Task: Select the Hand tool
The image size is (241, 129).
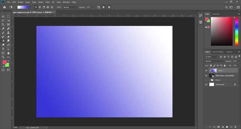Action: [x=8, y=53]
